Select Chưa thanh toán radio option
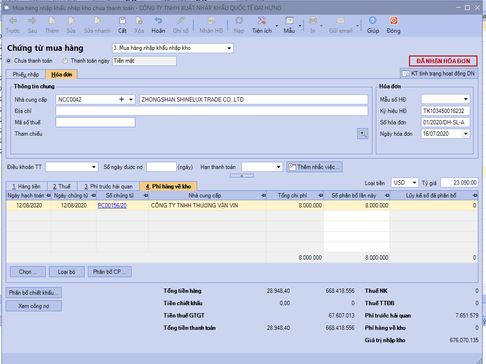486x364 pixels. (9, 61)
